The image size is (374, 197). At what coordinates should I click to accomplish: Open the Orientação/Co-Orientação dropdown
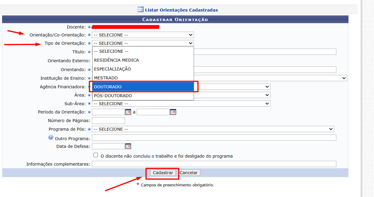click(143, 35)
